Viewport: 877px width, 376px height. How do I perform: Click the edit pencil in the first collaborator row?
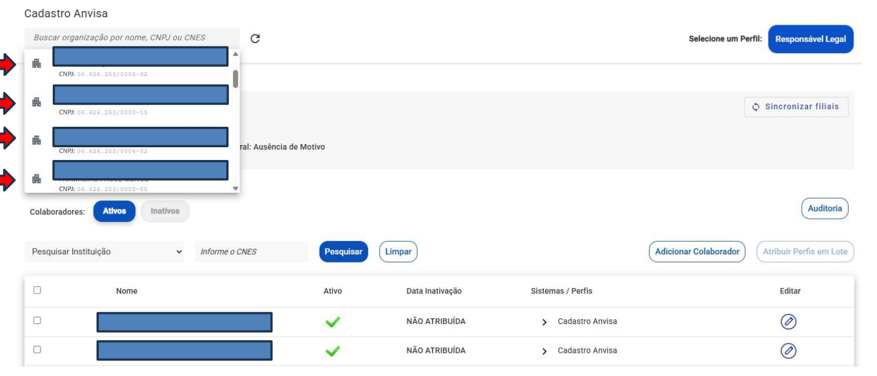[788, 321]
